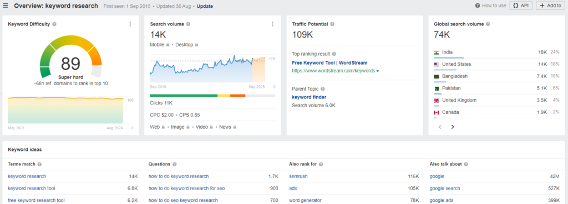This screenshot has width=568, height=204.
Task: Select the Terms match heading
Action: click(22, 164)
